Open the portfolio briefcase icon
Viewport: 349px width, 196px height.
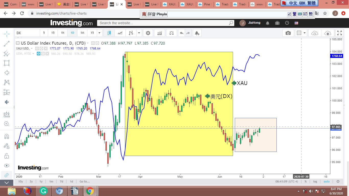coord(277,23)
